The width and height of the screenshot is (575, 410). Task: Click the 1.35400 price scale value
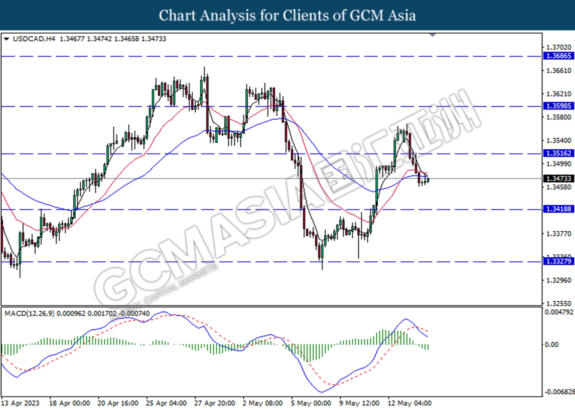point(559,140)
